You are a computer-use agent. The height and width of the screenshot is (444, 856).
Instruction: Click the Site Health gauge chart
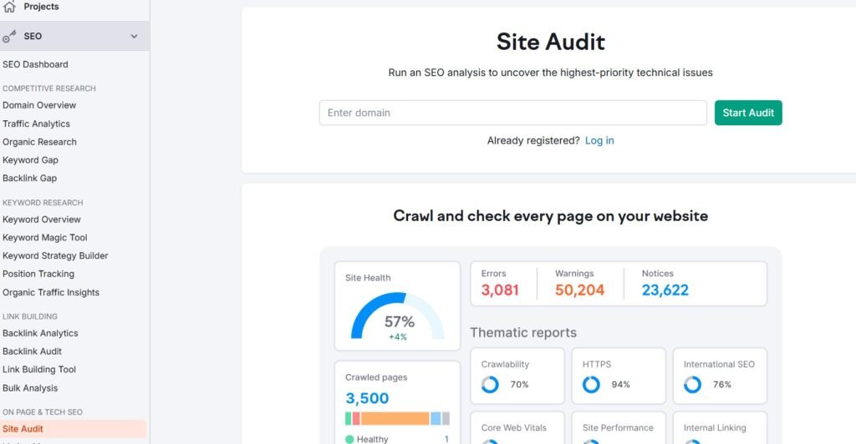398,315
